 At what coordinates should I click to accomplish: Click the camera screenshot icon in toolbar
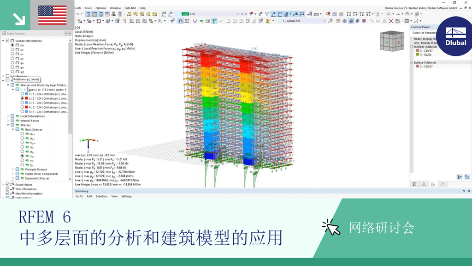(x=397, y=21)
